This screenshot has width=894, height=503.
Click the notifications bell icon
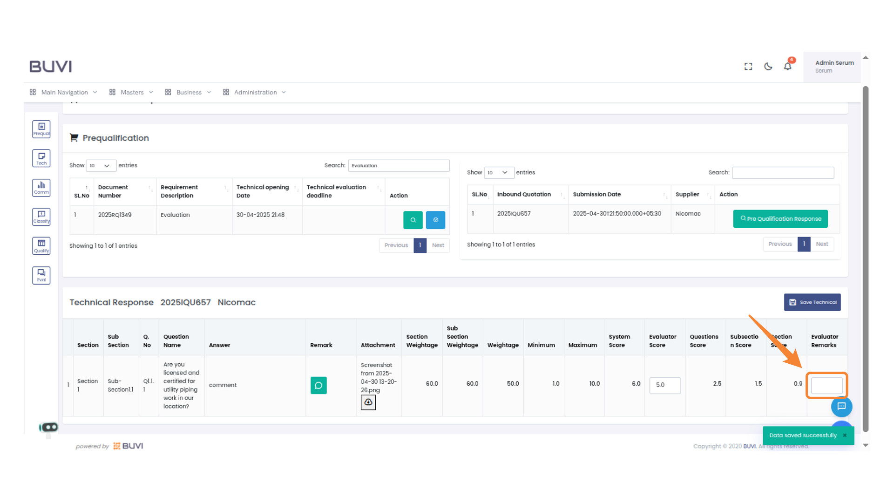(x=787, y=67)
